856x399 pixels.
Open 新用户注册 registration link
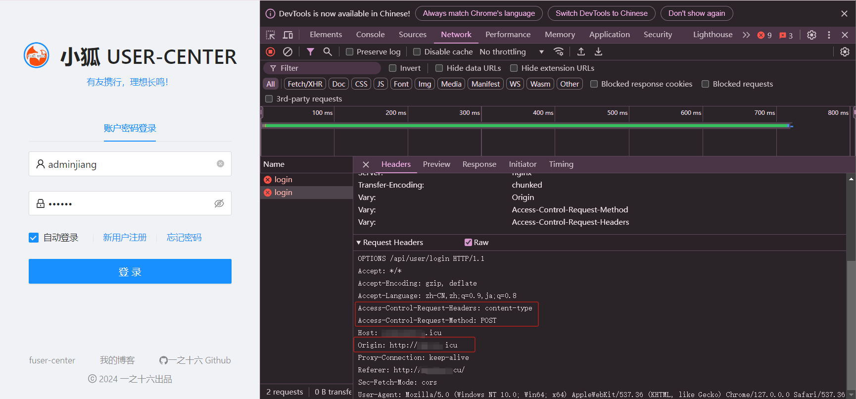(x=125, y=238)
